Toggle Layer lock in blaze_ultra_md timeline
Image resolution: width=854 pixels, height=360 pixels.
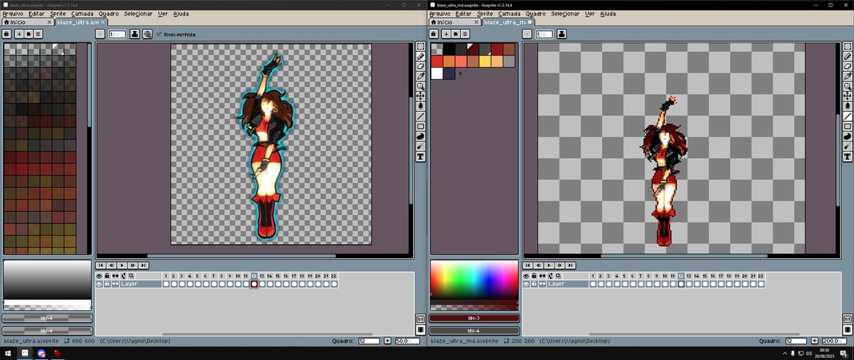click(534, 284)
